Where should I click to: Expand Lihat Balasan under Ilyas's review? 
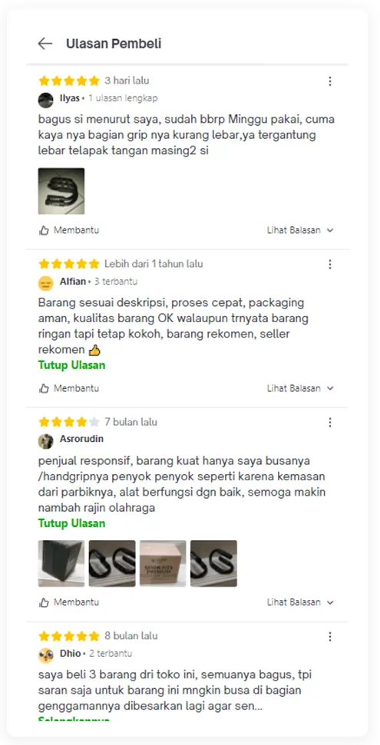point(300,230)
